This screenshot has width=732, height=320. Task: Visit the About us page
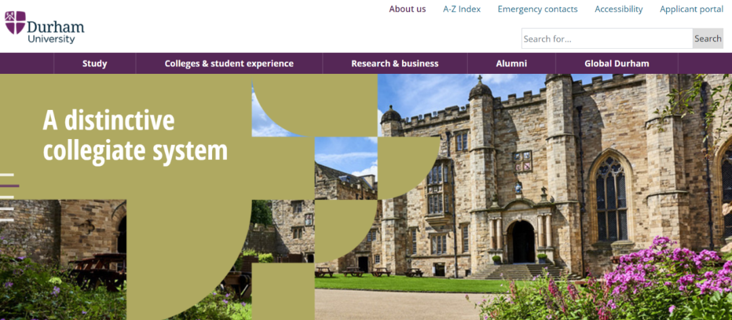[407, 9]
